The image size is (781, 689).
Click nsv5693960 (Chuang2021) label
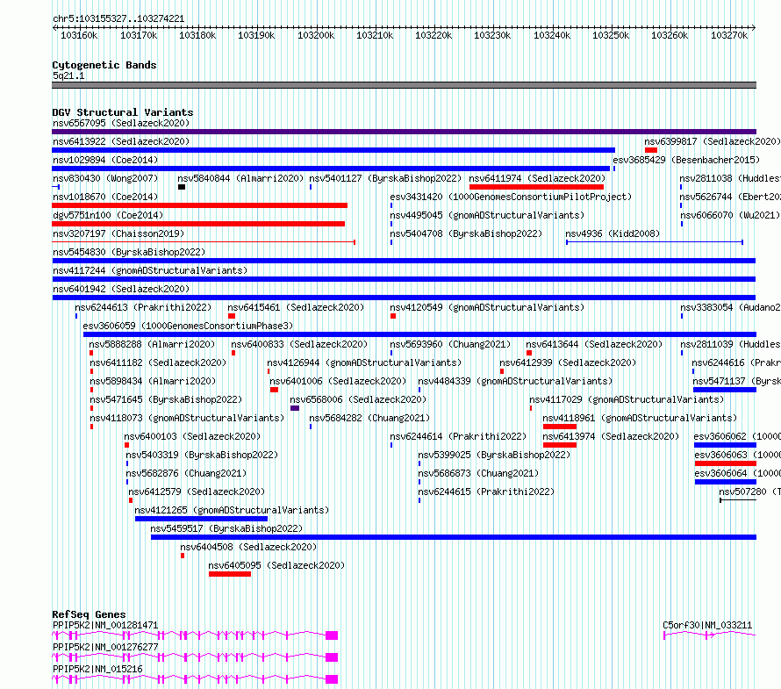pos(450,344)
